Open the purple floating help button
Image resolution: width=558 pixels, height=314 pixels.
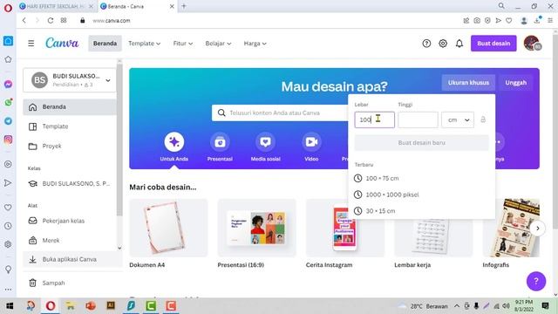pyautogui.click(x=536, y=281)
